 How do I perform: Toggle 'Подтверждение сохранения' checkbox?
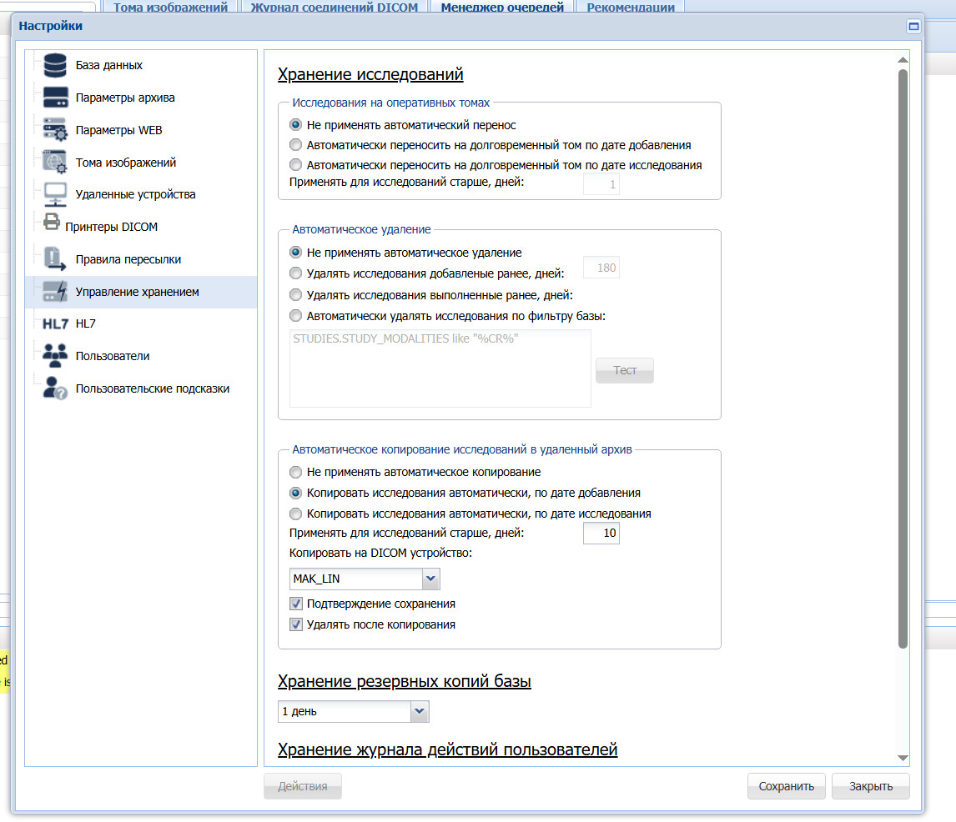tap(296, 604)
